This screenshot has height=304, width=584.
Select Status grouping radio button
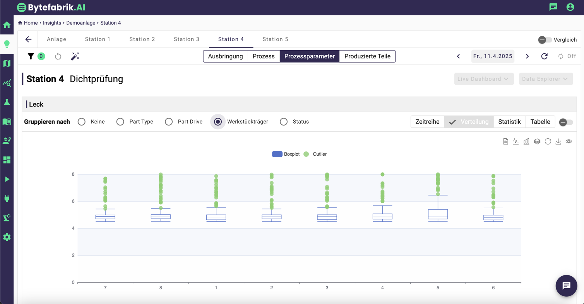coord(284,122)
